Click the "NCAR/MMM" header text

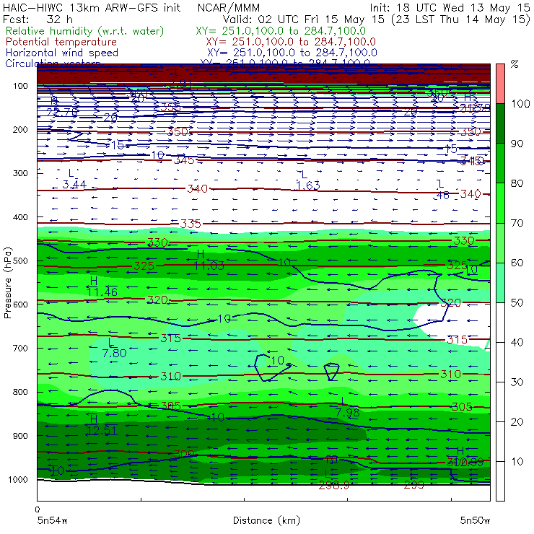coord(229,7)
